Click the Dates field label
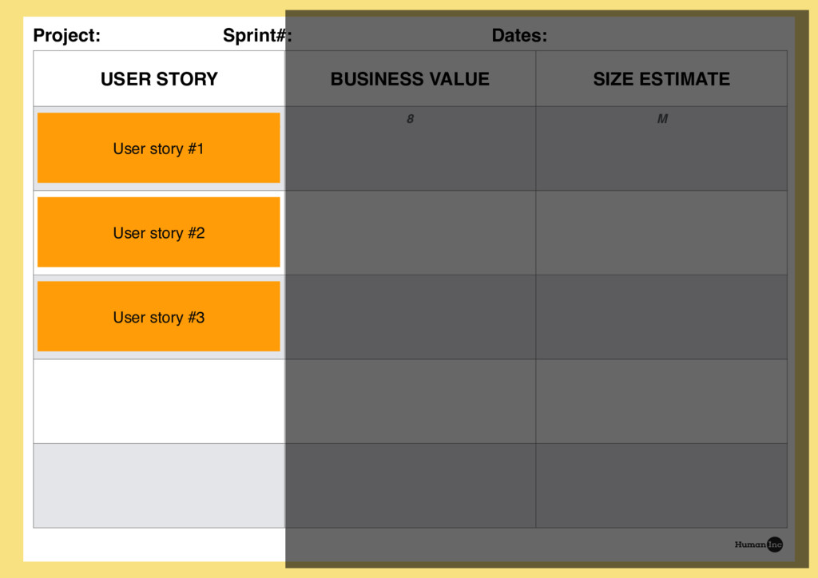The height and width of the screenshot is (578, 818). click(x=519, y=36)
